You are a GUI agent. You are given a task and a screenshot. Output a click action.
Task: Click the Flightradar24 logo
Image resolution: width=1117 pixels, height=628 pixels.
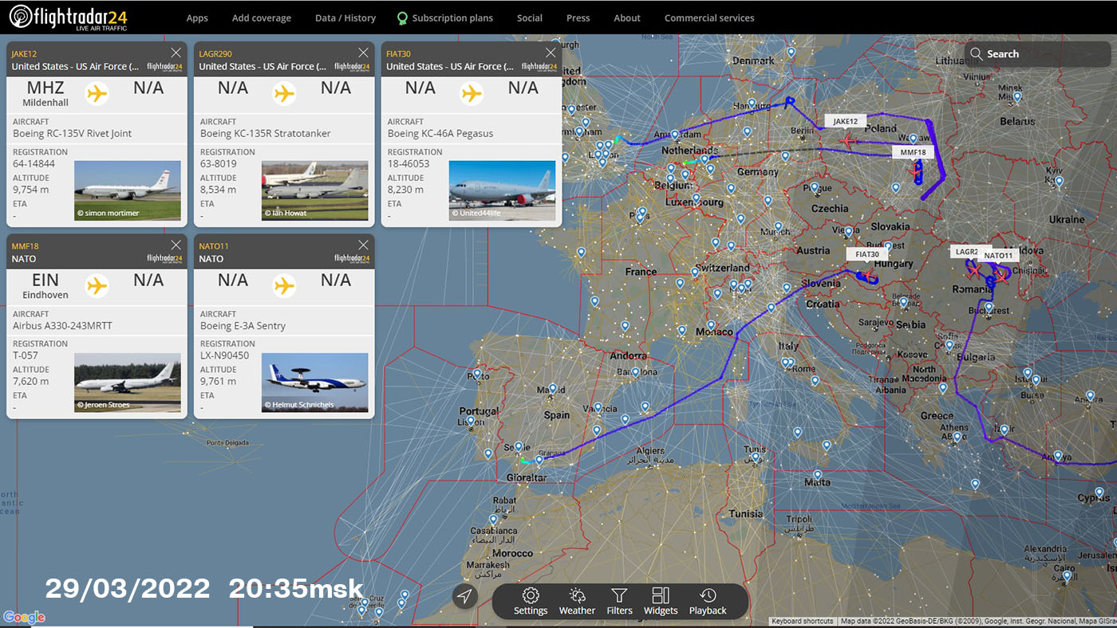coord(68,17)
